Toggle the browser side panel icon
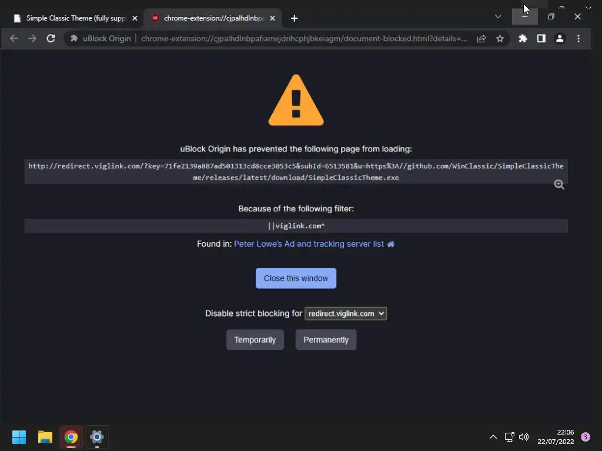Image resolution: width=602 pixels, height=451 pixels. click(x=541, y=38)
